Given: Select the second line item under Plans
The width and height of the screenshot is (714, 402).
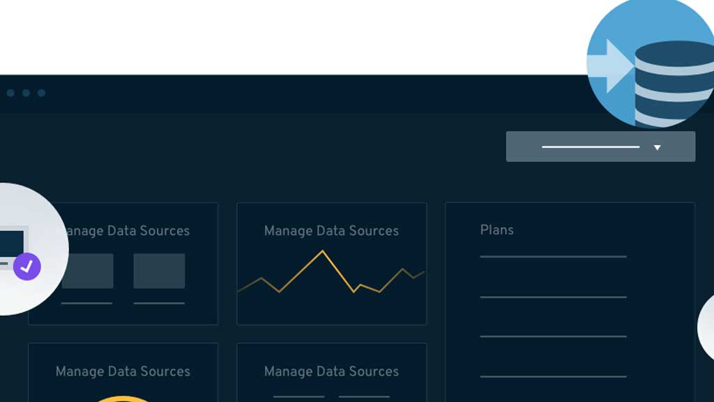Looking at the screenshot, I should coord(553,297).
